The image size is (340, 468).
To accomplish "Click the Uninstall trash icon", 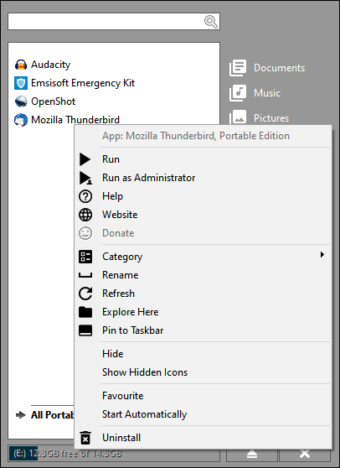I will tap(85, 438).
